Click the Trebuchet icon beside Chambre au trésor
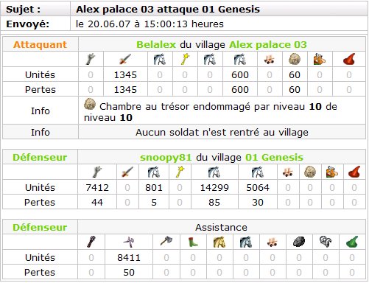Screen dimensions: 369x283 (x=90, y=105)
